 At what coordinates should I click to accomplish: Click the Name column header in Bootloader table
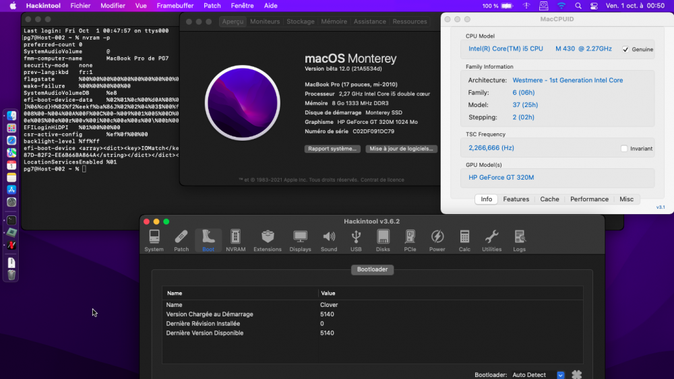coord(240,293)
